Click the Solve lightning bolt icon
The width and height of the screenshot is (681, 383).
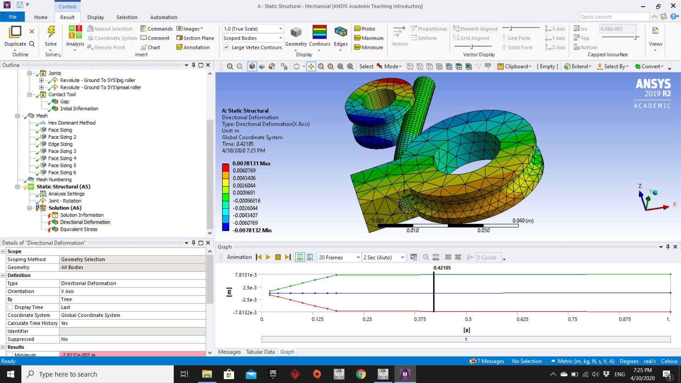tap(51, 32)
